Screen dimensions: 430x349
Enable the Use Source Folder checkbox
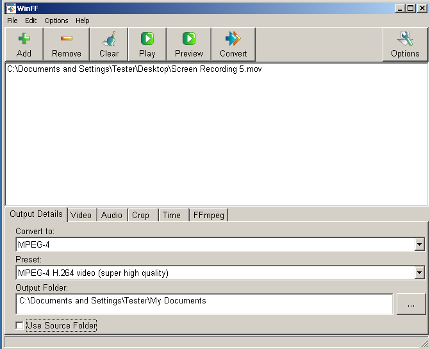point(19,325)
